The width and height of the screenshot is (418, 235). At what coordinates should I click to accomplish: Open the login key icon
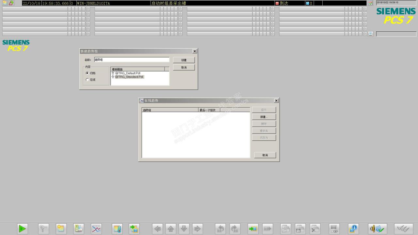click(43, 228)
